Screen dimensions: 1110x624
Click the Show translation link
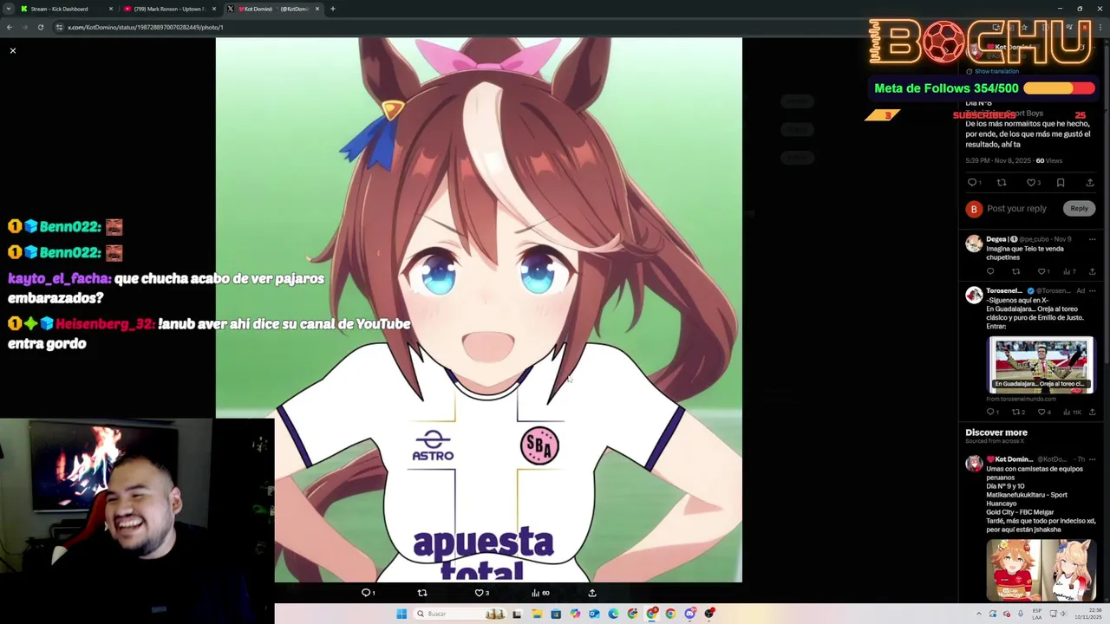(x=996, y=71)
